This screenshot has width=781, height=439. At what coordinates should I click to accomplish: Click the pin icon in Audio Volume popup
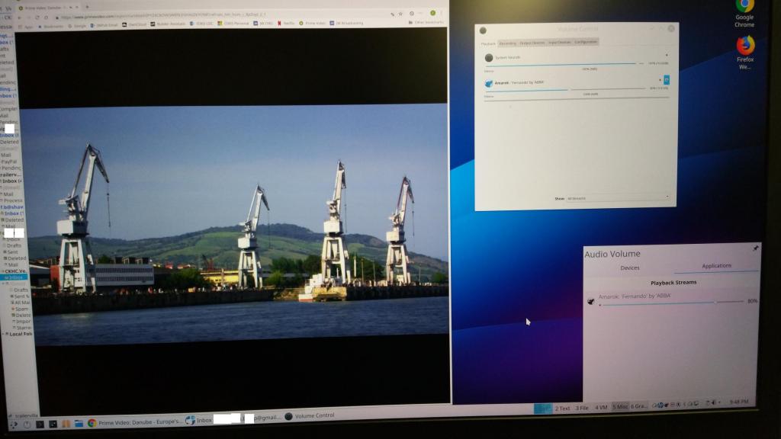coord(755,248)
